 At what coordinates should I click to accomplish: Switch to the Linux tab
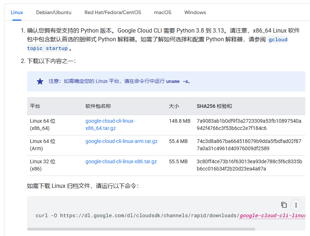coord(17,12)
